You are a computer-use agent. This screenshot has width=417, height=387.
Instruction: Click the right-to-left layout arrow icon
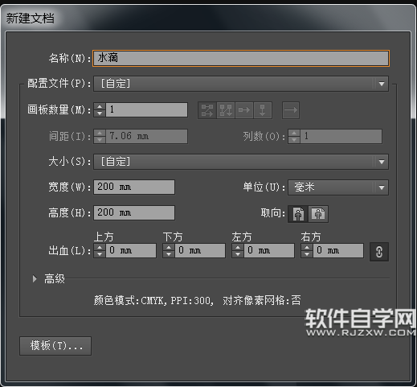point(291,110)
